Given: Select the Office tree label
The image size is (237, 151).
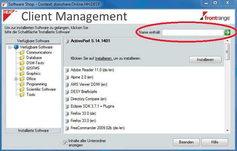Looking at the screenshot, I should (x=31, y=79).
